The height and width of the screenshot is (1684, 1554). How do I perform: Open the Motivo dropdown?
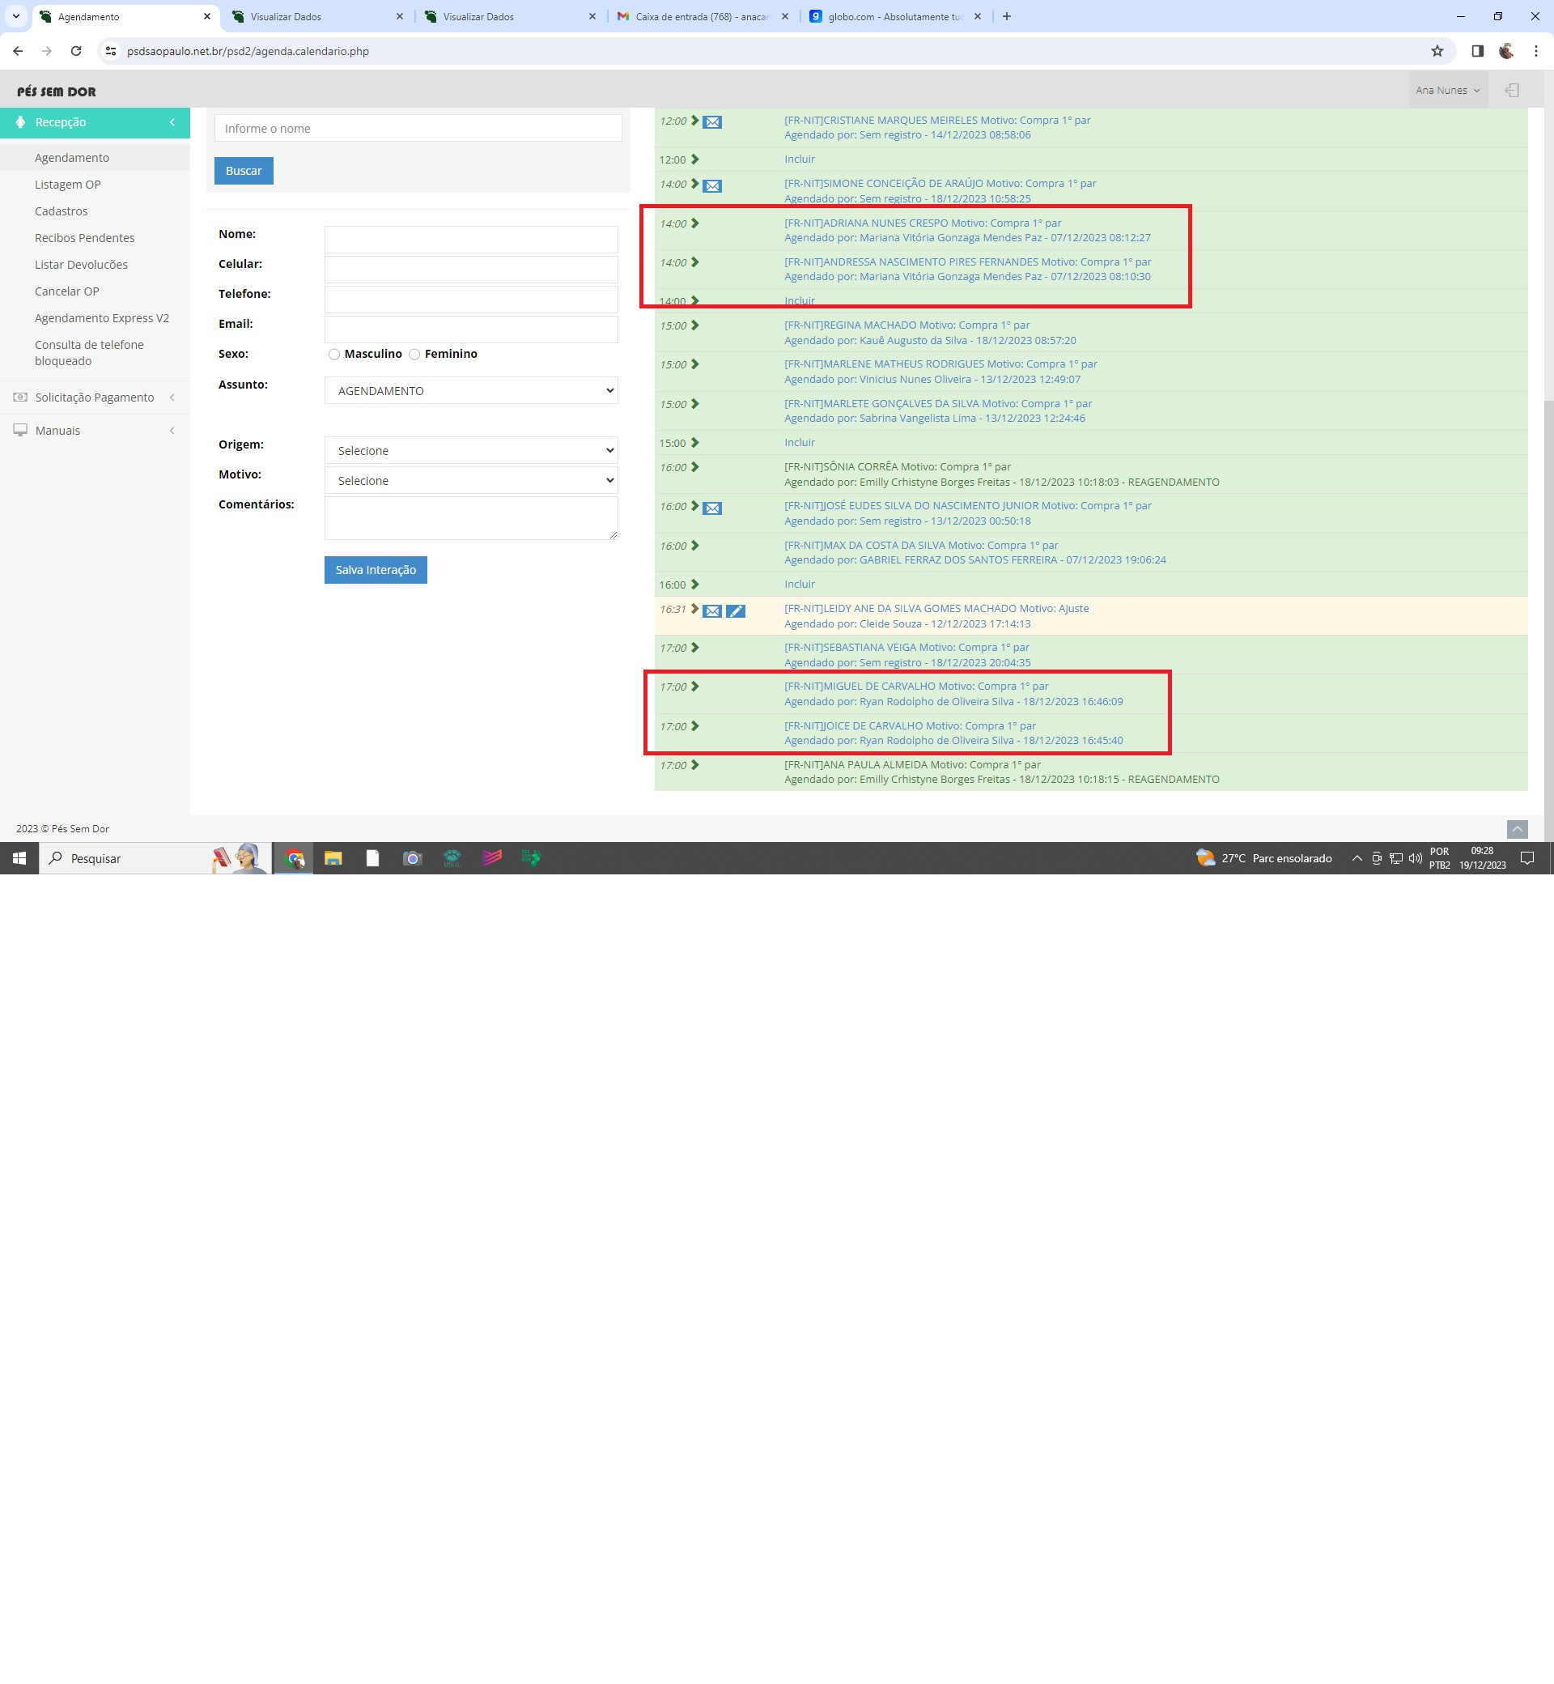click(x=471, y=481)
